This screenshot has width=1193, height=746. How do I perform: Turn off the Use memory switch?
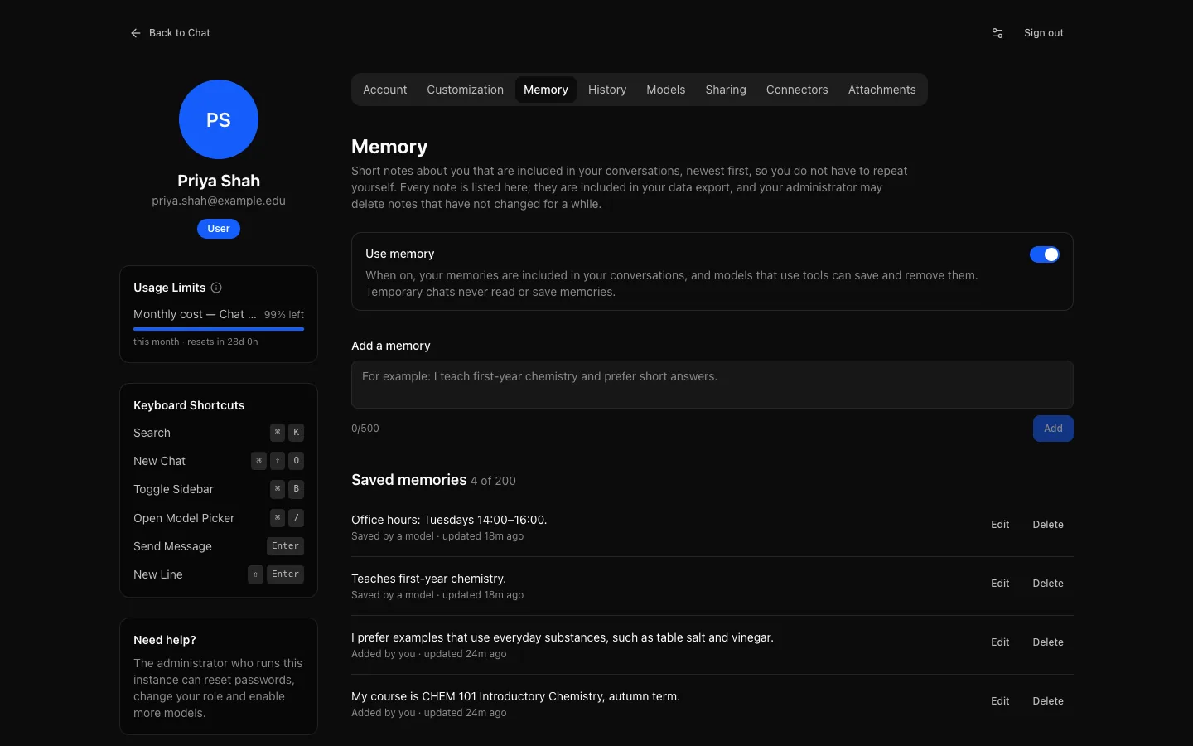coord(1045,254)
